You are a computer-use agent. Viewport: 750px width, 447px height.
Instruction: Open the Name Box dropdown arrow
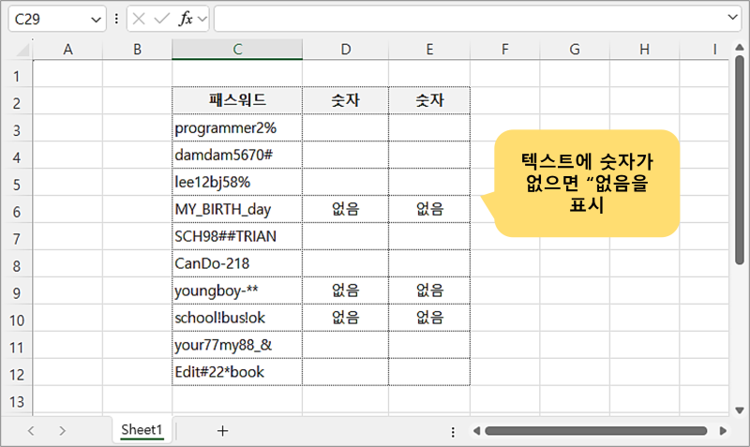pos(96,18)
